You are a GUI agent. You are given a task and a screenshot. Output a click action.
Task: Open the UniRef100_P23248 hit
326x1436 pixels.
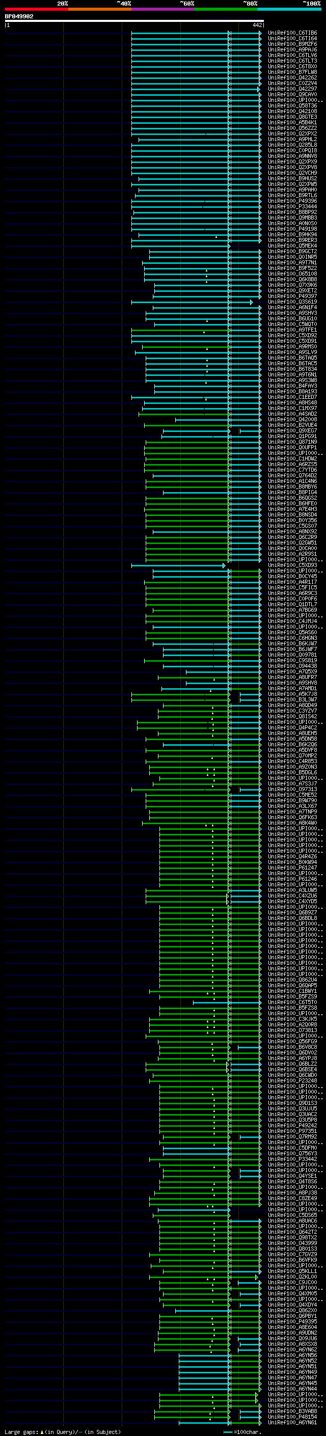point(292,1080)
